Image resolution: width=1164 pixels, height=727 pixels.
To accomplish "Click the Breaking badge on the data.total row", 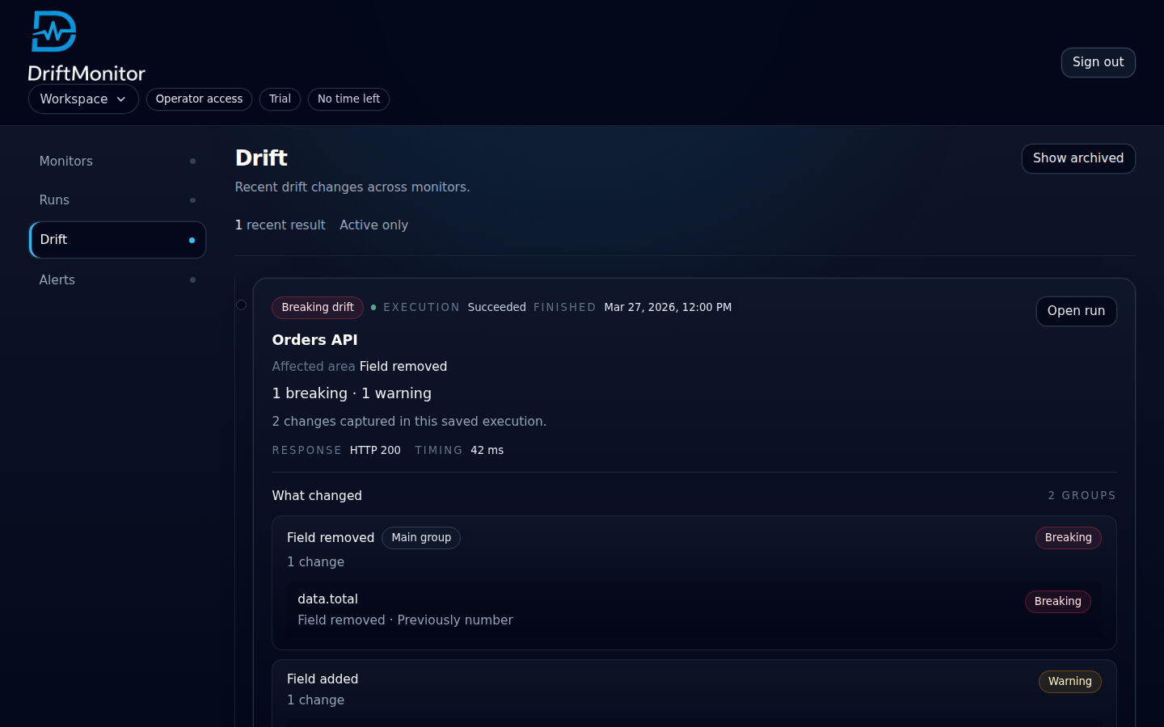I will pos(1057,601).
